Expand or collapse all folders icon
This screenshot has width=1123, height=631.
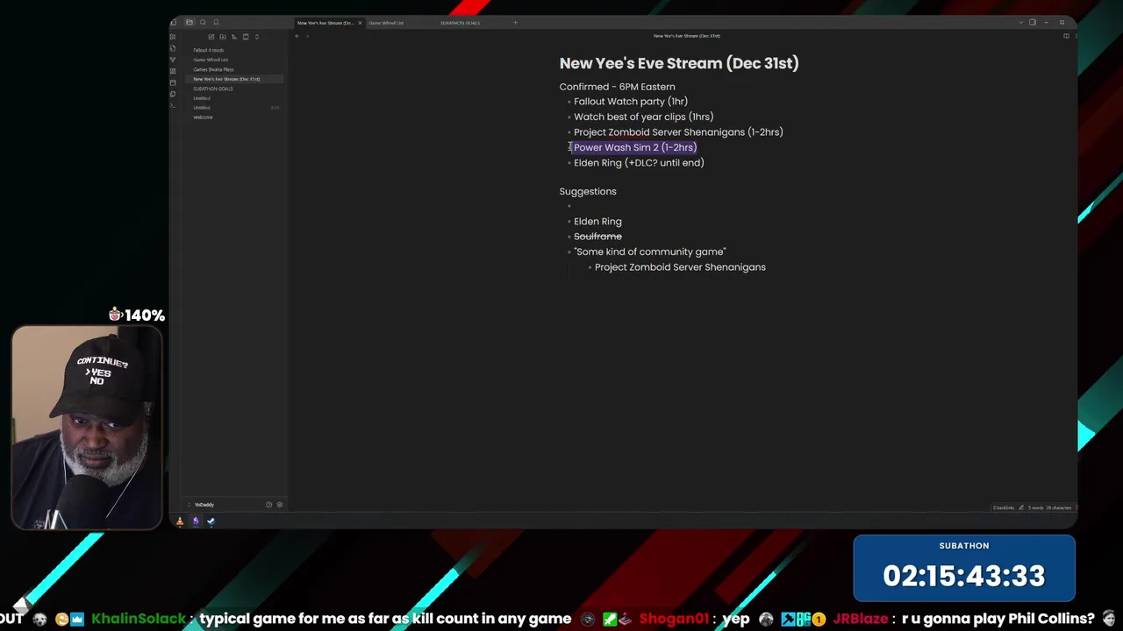(x=256, y=37)
